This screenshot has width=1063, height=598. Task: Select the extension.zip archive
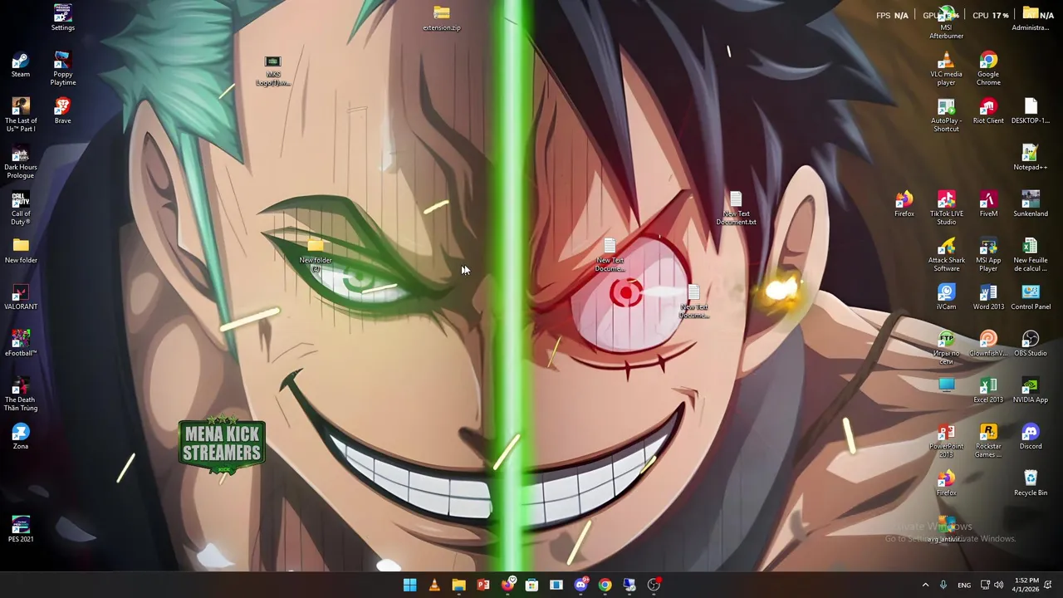441,18
